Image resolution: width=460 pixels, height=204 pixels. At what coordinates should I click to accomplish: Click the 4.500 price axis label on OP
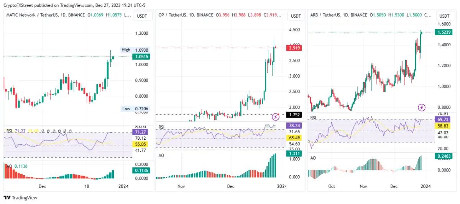(x=294, y=30)
